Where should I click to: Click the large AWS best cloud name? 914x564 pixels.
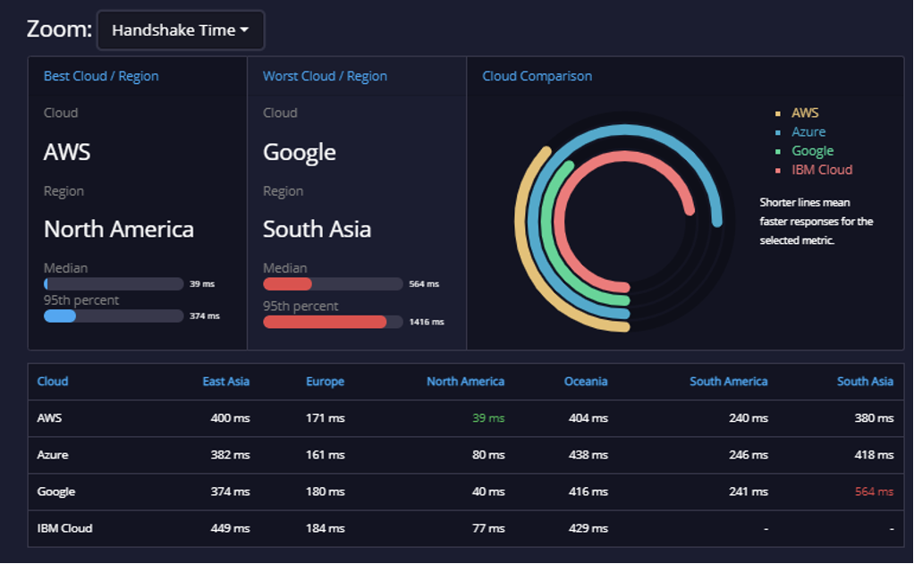coord(67,153)
